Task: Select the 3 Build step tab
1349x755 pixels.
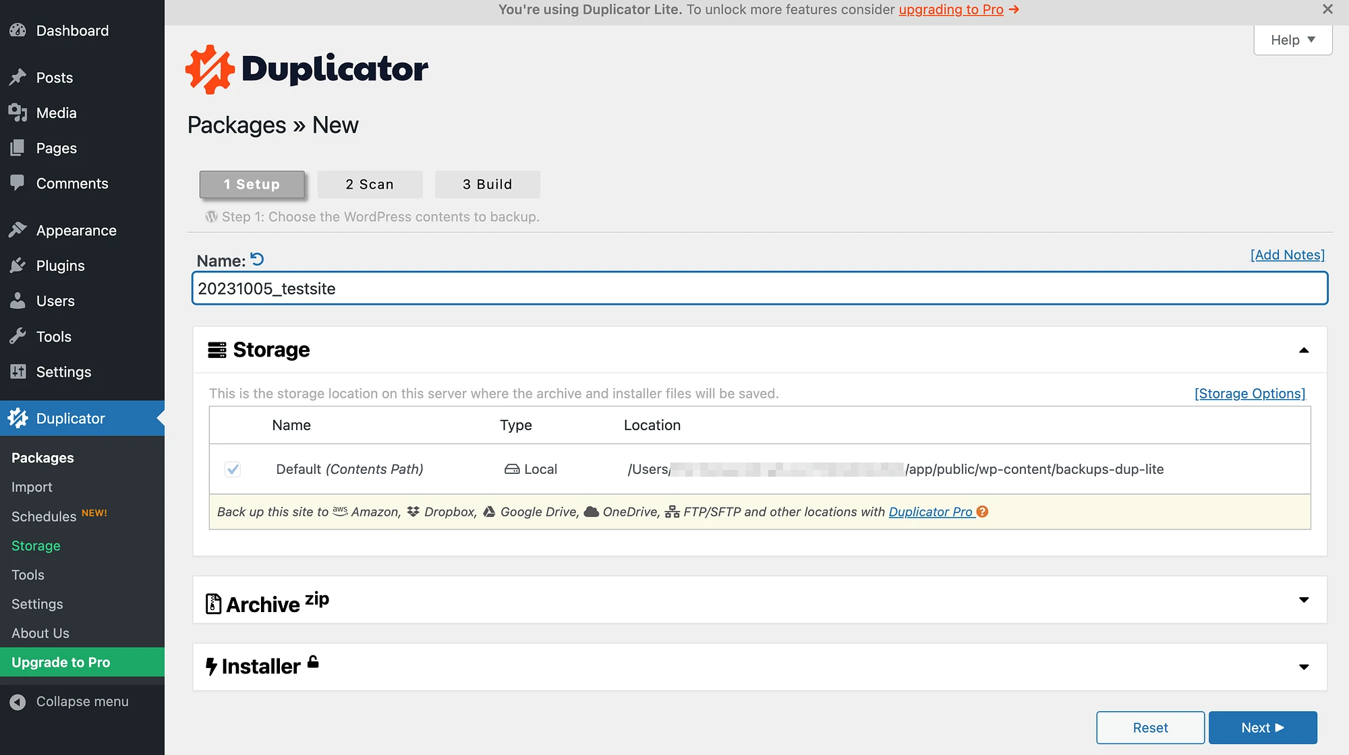Action: (488, 184)
